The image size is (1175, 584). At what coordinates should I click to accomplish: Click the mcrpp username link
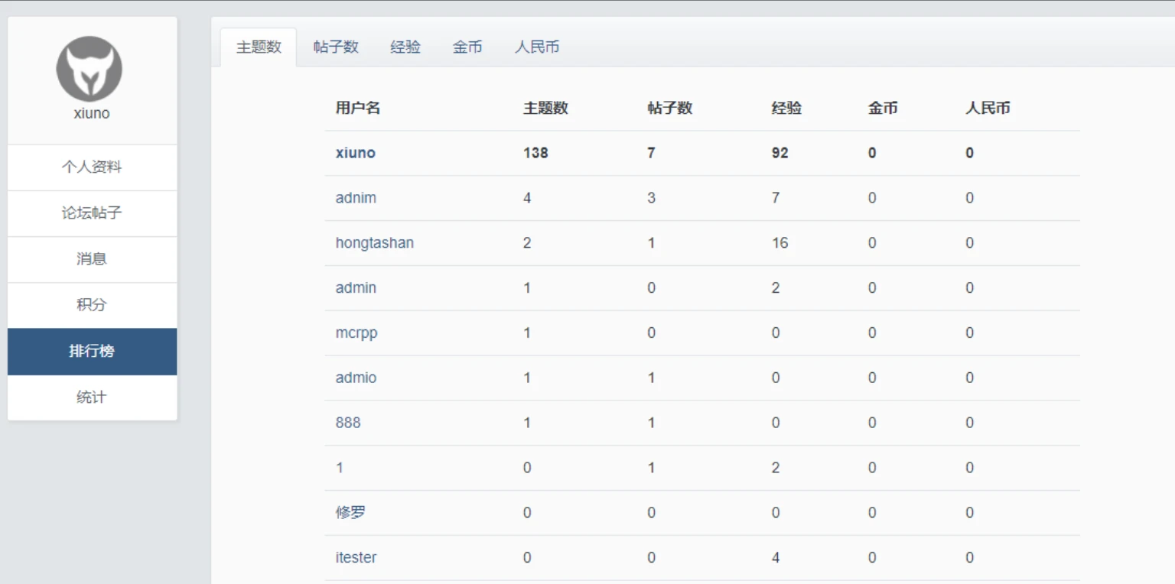[356, 333]
